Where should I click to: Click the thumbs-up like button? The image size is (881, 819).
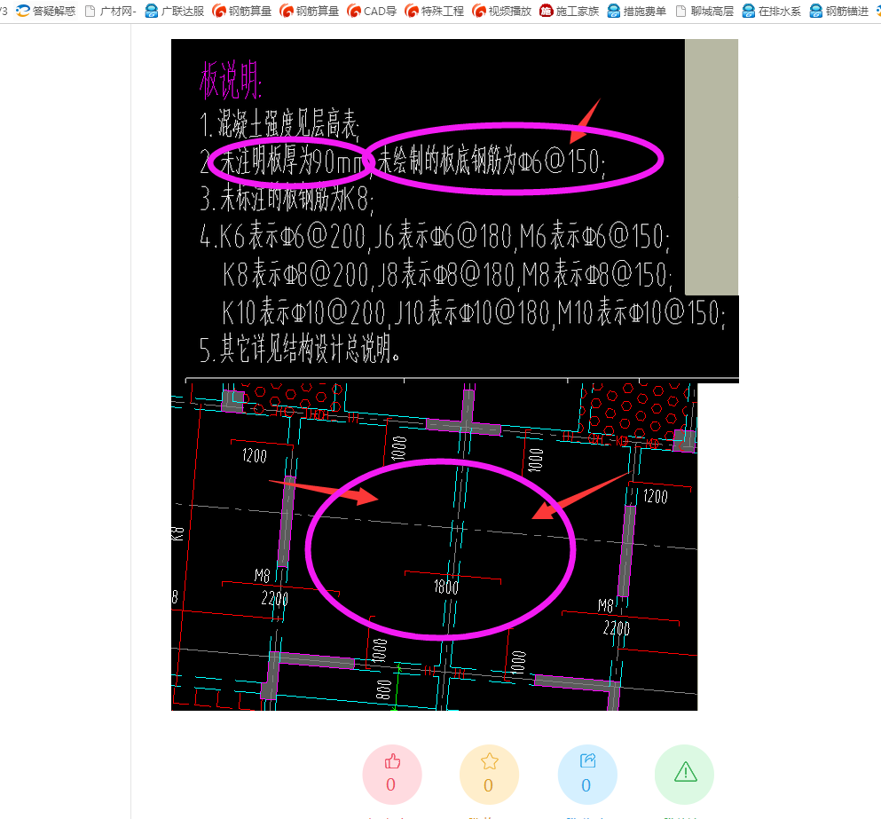[391, 774]
